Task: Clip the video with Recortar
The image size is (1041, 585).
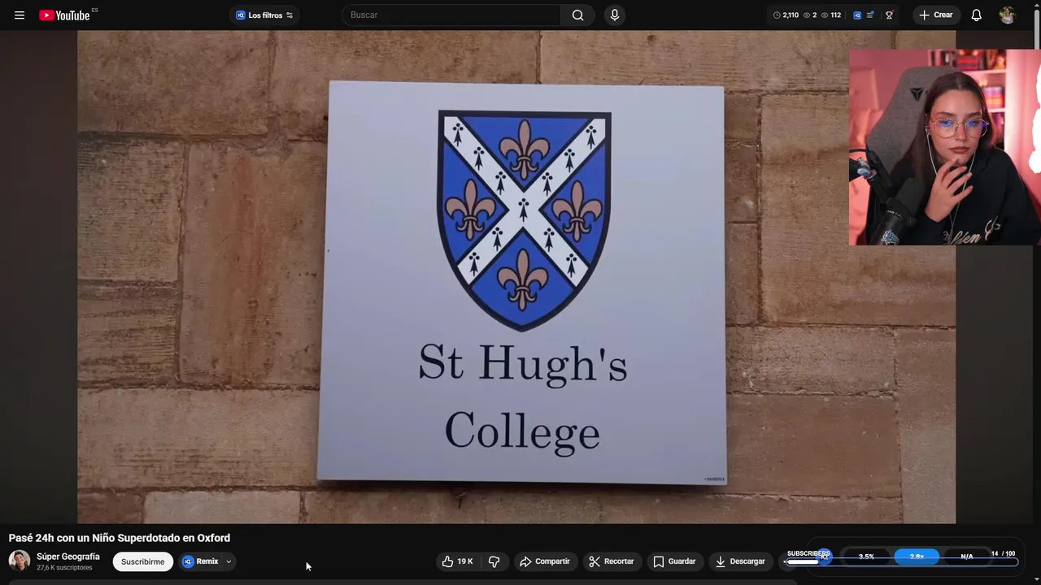Action: (x=612, y=561)
